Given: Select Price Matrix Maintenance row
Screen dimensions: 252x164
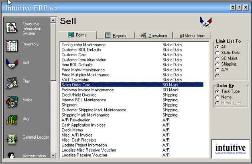Looking at the screenshot, I should point(132,70).
